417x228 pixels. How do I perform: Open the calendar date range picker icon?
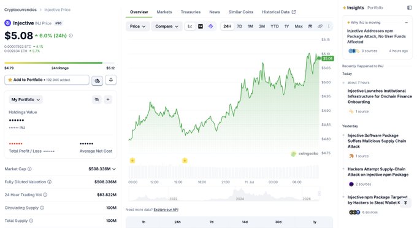(x=310, y=26)
